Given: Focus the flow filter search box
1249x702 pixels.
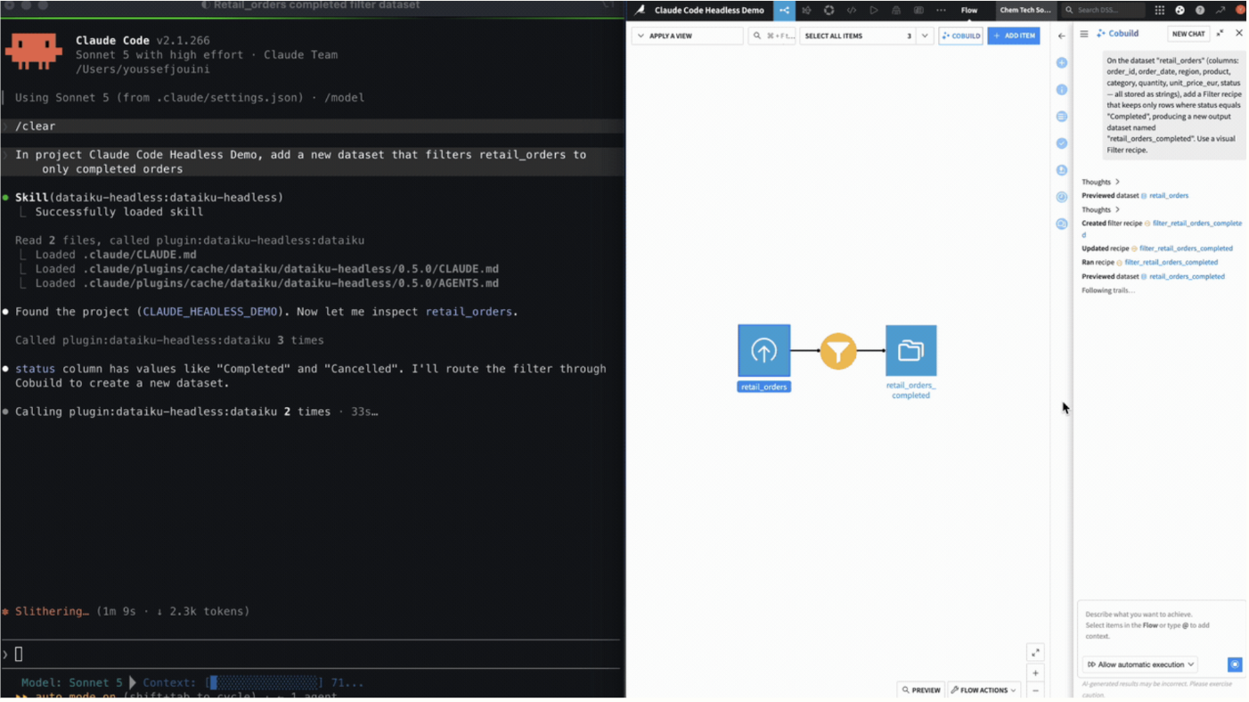Looking at the screenshot, I should [x=771, y=36].
